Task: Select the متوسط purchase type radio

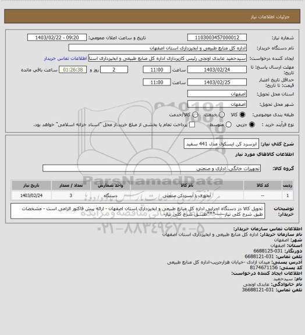Action: pyautogui.click(x=229, y=124)
